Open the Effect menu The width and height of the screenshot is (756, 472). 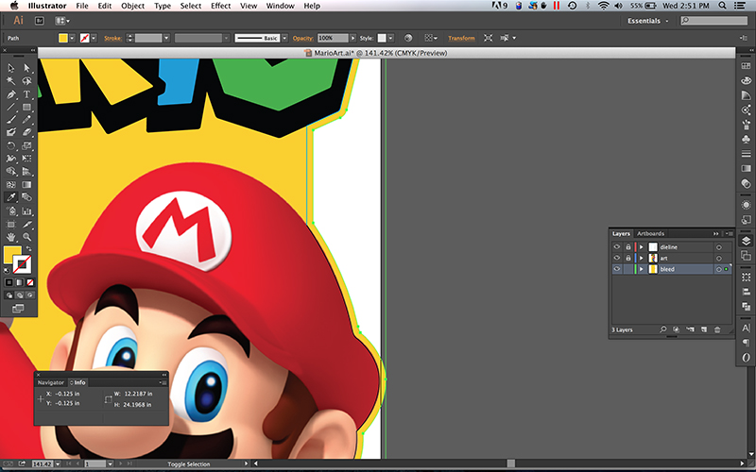pos(220,6)
